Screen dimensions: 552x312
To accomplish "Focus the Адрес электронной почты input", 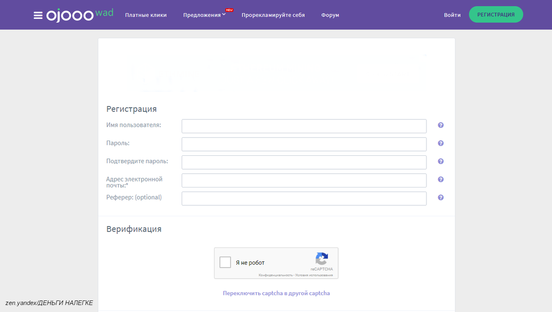I will click(304, 181).
